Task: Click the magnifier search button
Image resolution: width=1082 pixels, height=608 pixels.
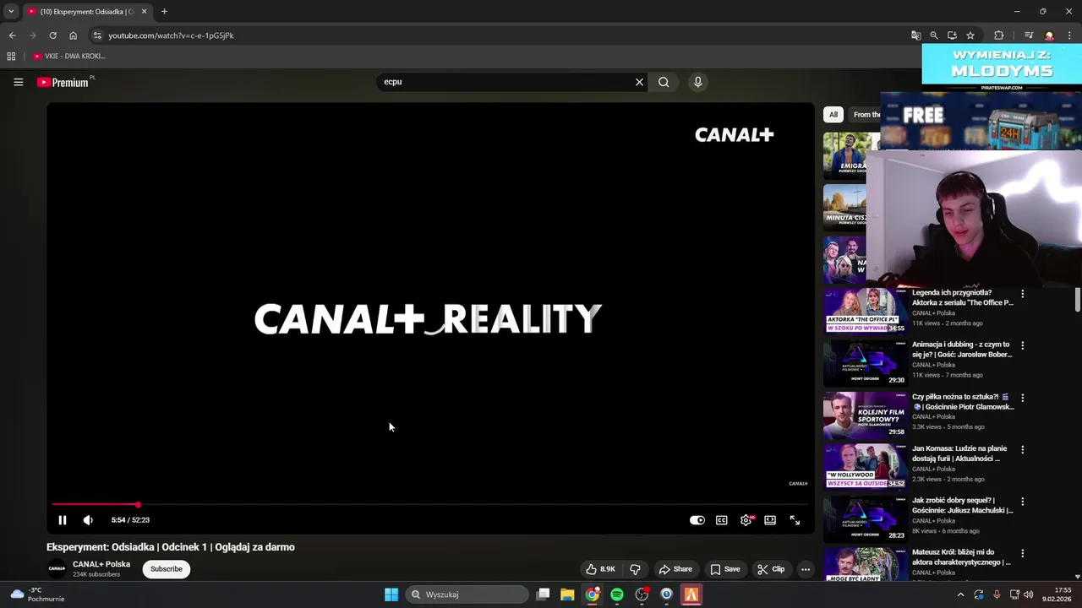Action: (664, 82)
